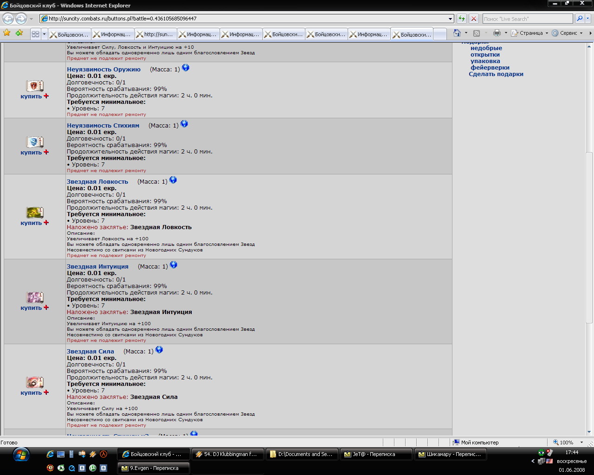Open the Windows Start orb
Screen dimensions: 594x475
pyautogui.click(x=21, y=455)
